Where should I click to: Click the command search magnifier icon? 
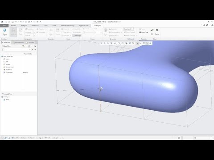pyautogui.click(x=204, y=25)
